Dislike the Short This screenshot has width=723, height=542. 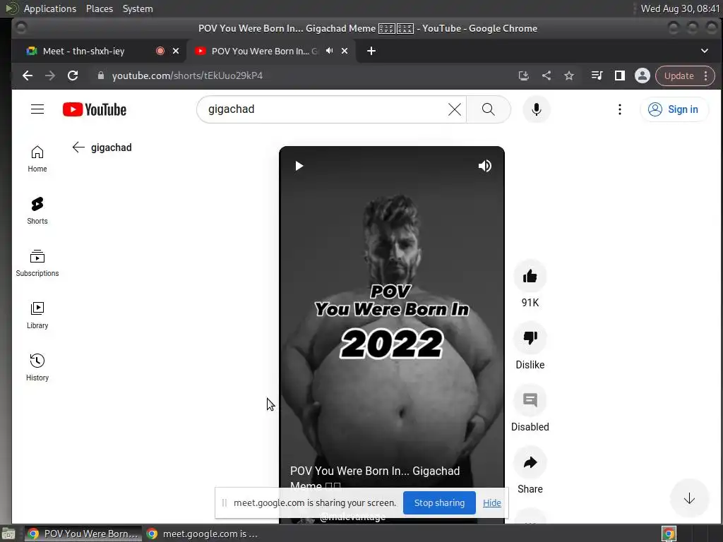point(530,338)
